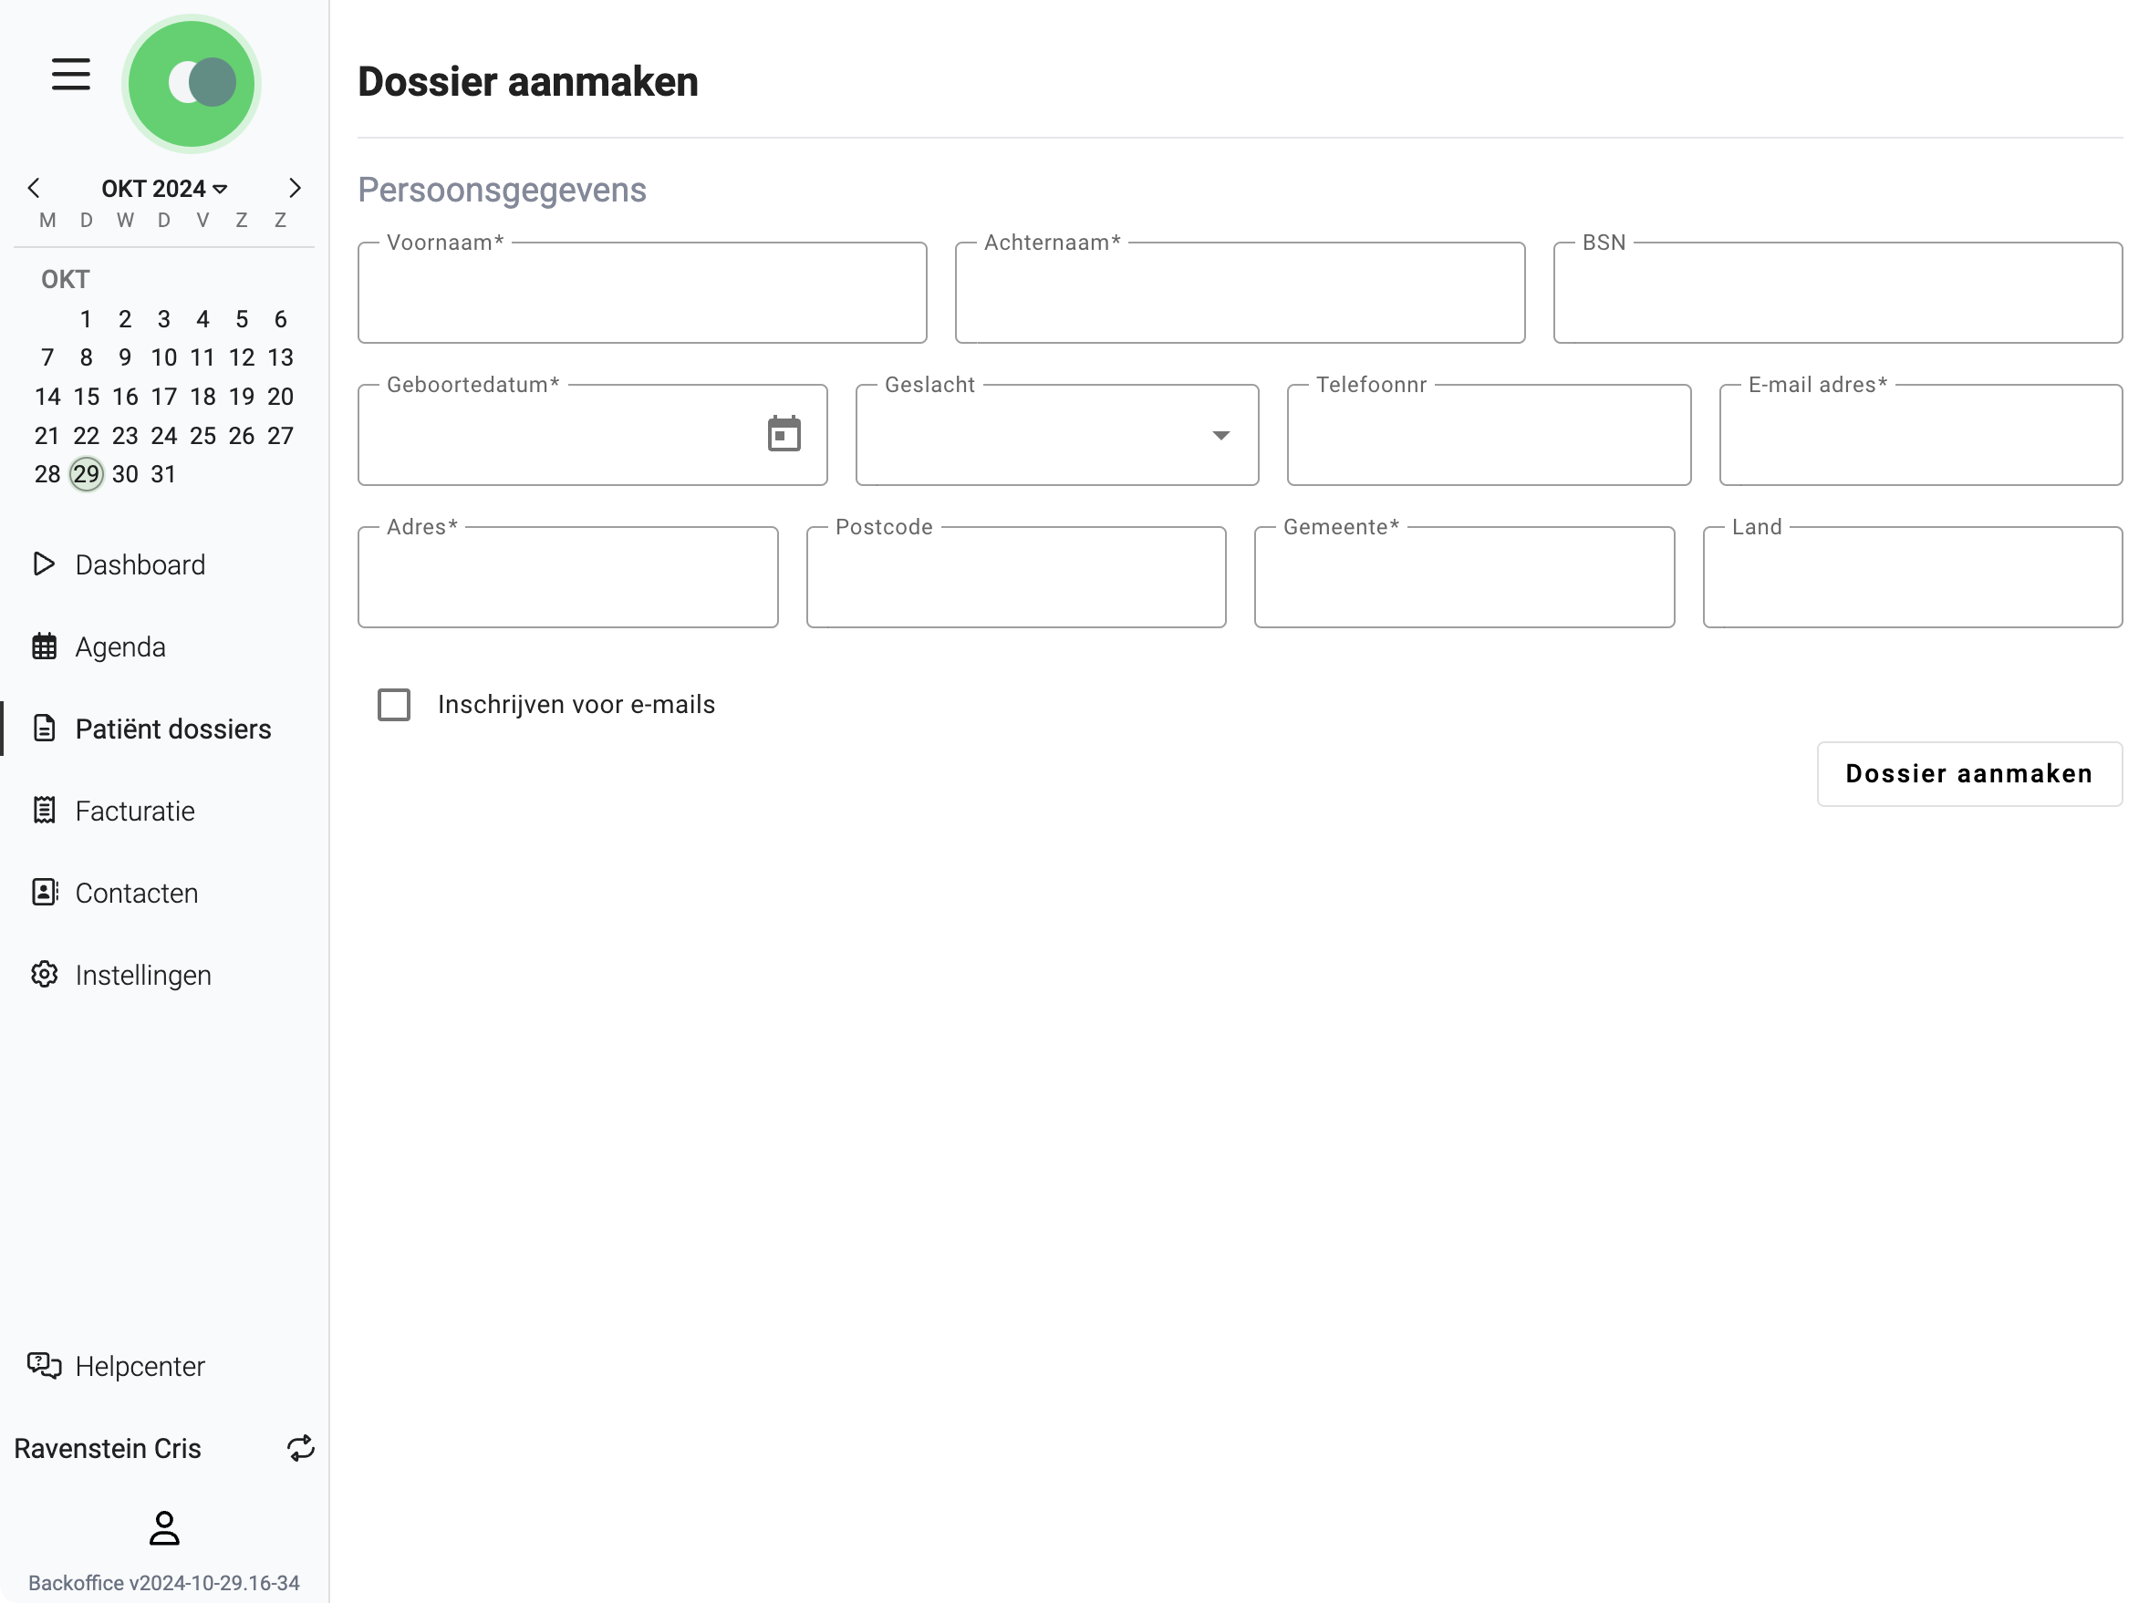
Task: Navigate to Contacten
Action: (136, 893)
